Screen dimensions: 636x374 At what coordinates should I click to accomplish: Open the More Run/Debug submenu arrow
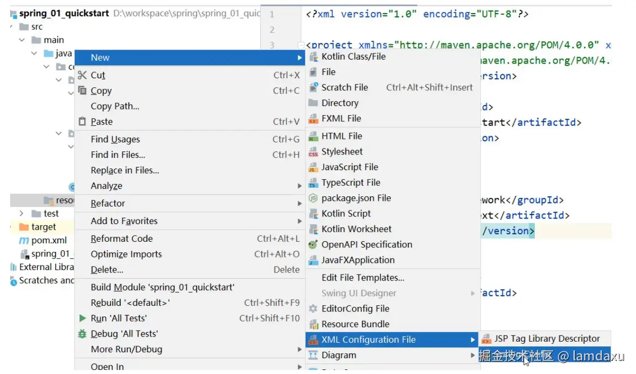[x=300, y=350]
